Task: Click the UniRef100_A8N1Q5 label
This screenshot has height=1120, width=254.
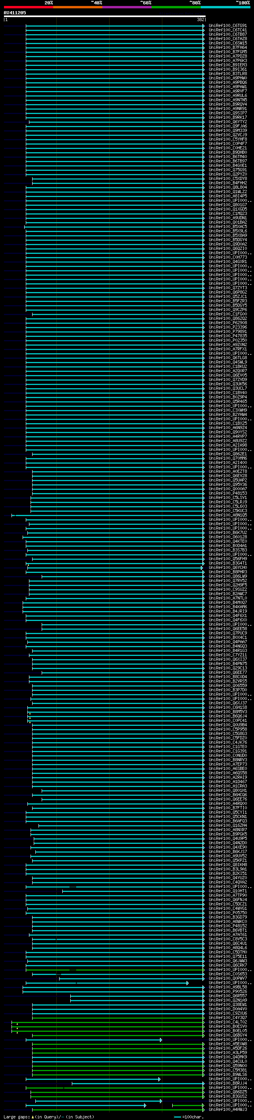Action: 227,515
